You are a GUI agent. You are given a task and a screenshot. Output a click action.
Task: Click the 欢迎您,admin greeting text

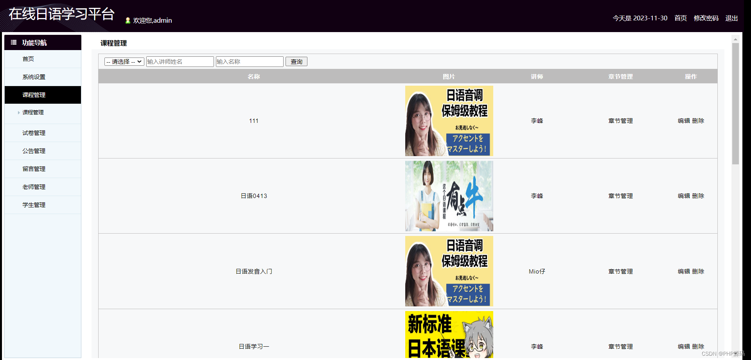pyautogui.click(x=153, y=20)
